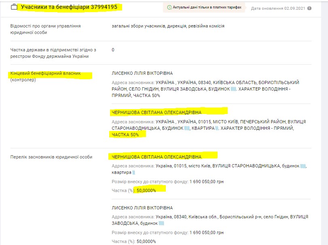Reveal hidden house number in Чернишова beneficiary address

pos(187,128)
